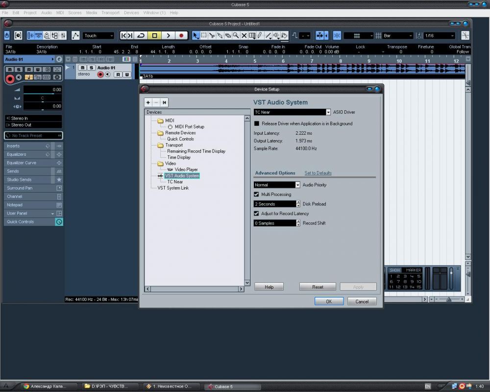490x392 pixels.
Task: Click the Set to Defaults link
Action: 318,173
